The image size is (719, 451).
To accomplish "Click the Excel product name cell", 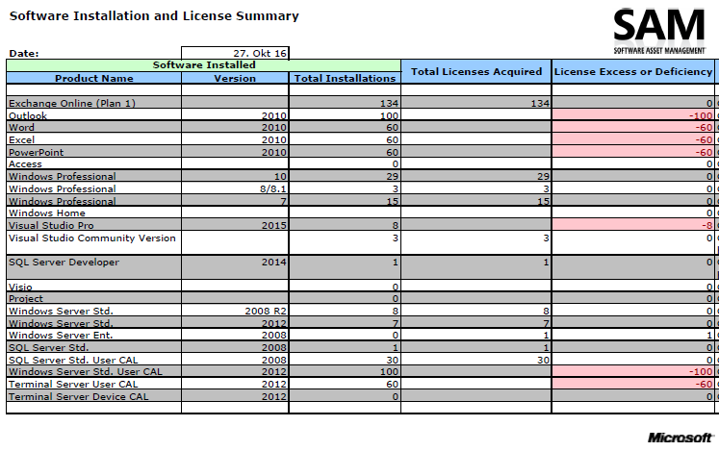I will pyautogui.click(x=94, y=139).
